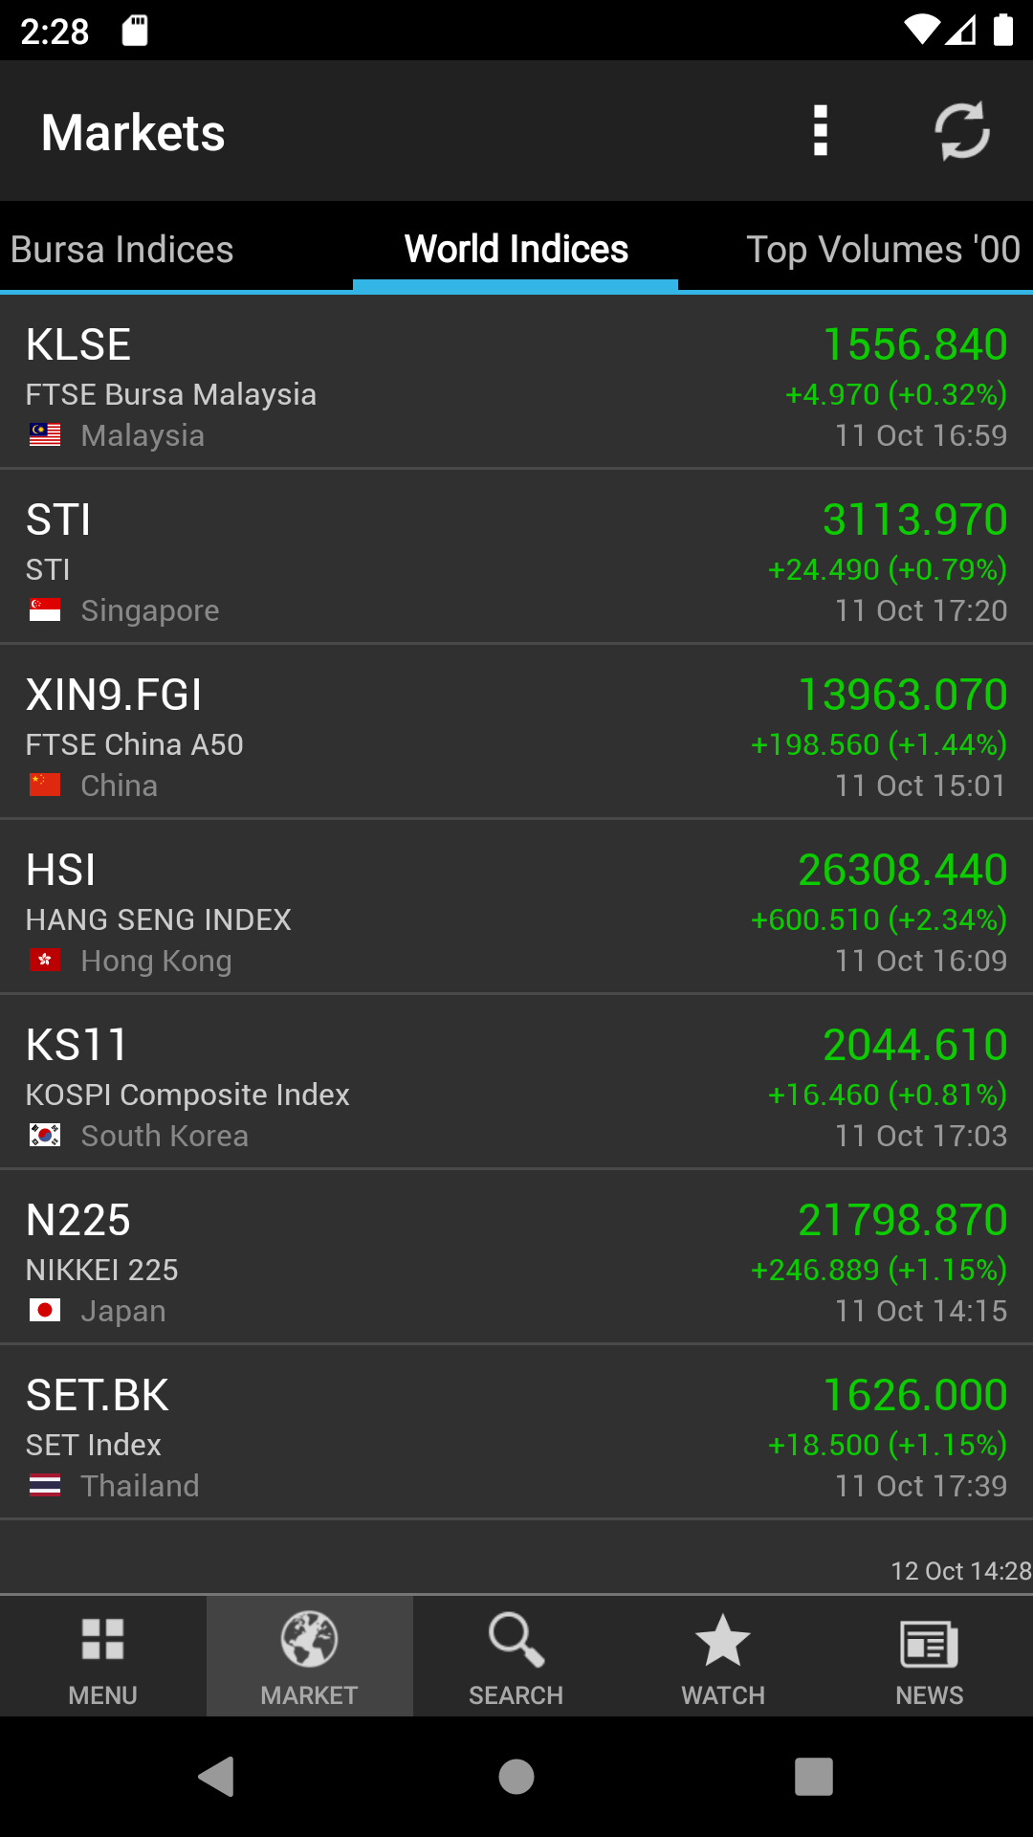Select the World Indices tab

pyautogui.click(x=516, y=250)
